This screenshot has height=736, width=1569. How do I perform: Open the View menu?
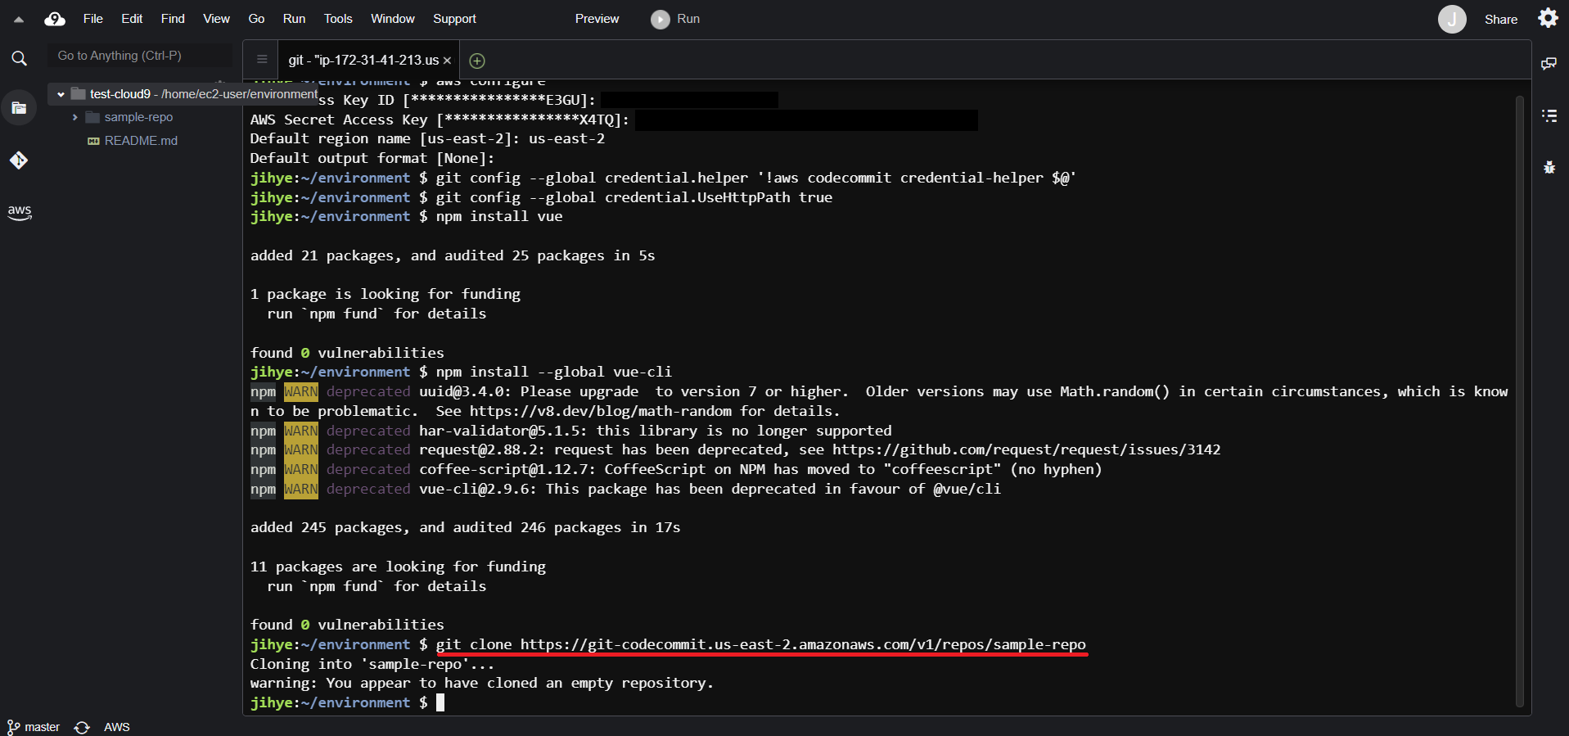[216, 19]
